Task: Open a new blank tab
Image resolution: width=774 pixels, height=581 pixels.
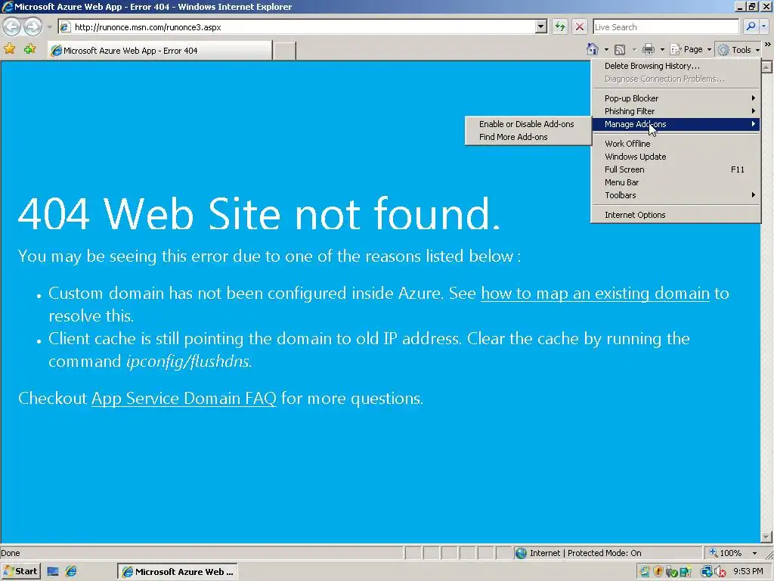Action: click(285, 51)
